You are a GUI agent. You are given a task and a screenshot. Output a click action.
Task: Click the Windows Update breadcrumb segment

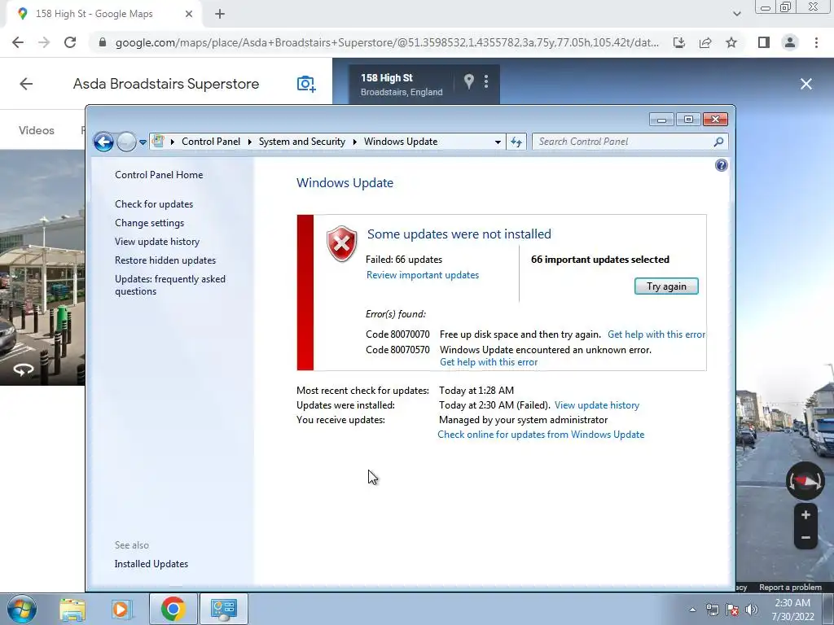click(401, 142)
